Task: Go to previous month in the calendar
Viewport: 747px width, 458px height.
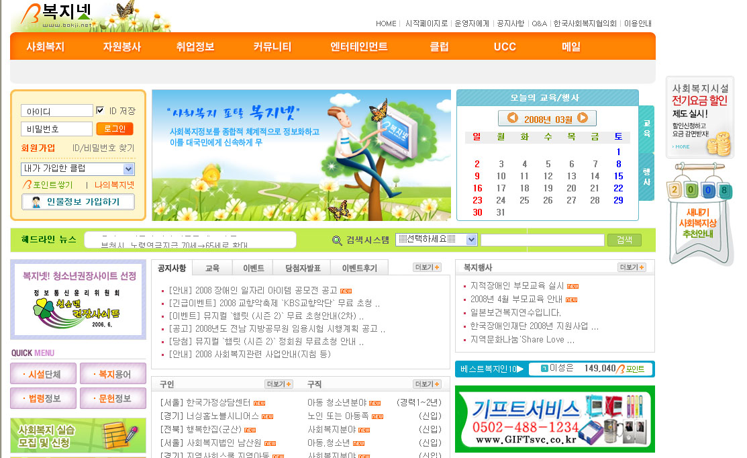Action: (x=513, y=118)
